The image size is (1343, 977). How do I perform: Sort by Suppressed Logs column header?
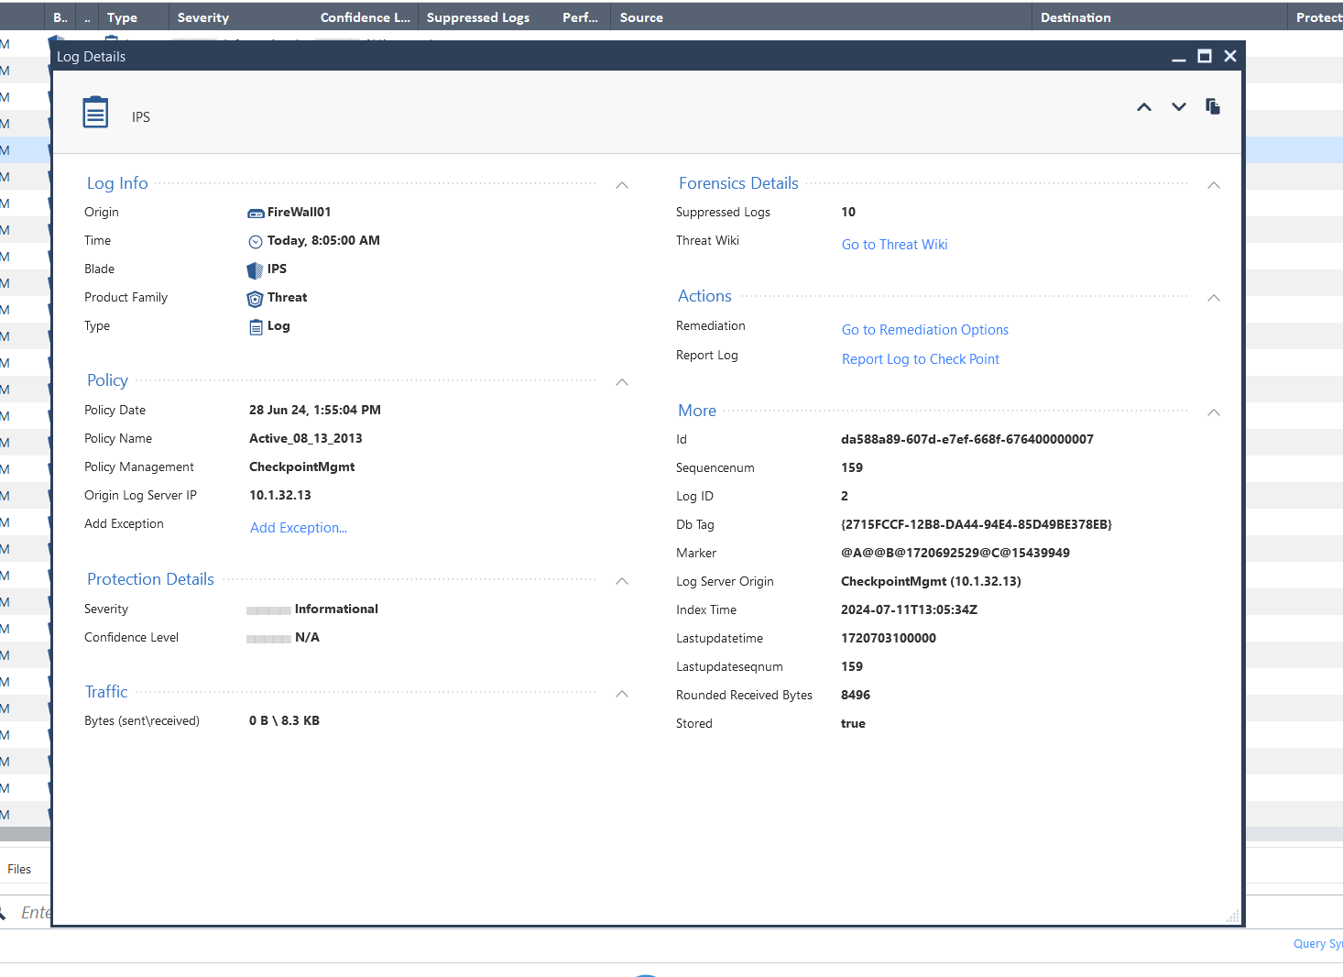[478, 17]
